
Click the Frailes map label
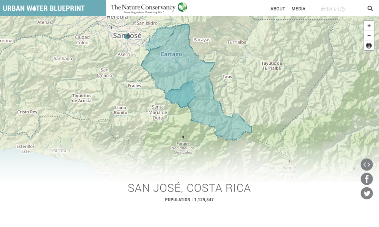(135, 86)
